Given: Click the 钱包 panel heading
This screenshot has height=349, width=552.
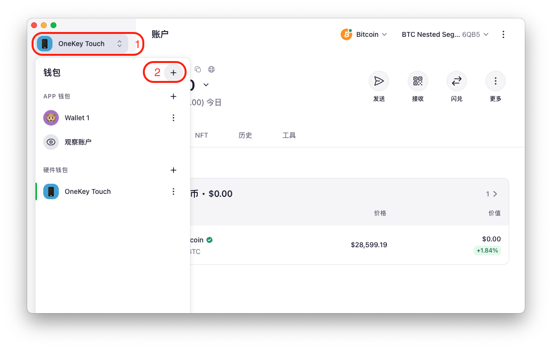Looking at the screenshot, I should pyautogui.click(x=52, y=73).
